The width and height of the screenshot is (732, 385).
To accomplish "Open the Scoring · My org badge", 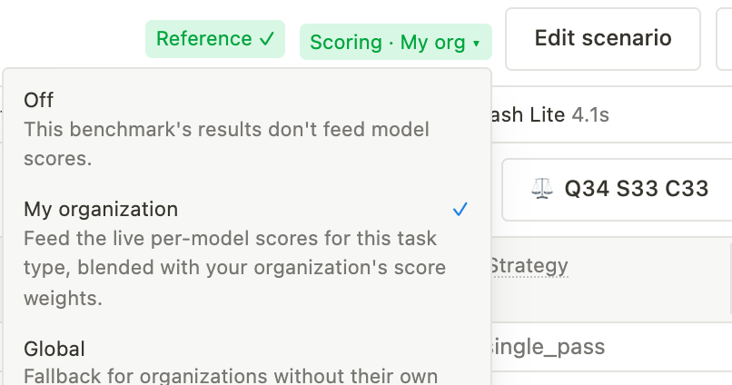I will pos(395,42).
